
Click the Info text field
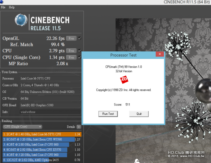tap(50, 112)
